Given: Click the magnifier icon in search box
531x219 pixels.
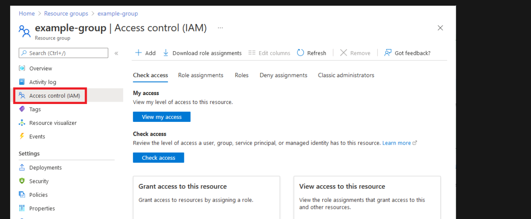Looking at the screenshot, I should coord(24,53).
